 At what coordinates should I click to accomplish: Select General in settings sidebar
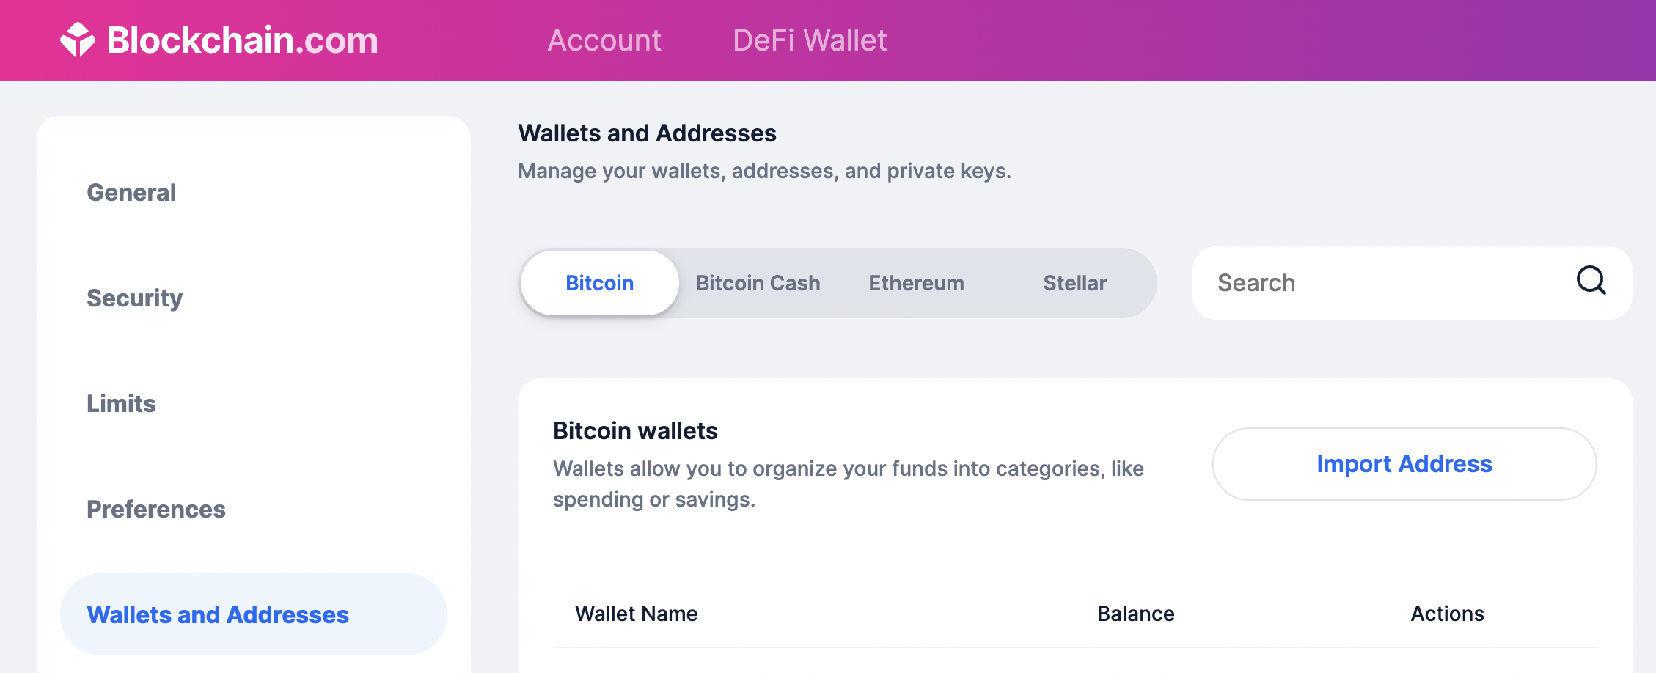(x=131, y=193)
